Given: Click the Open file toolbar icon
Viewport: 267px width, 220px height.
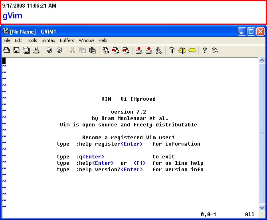Looking at the screenshot, I should [6, 50].
